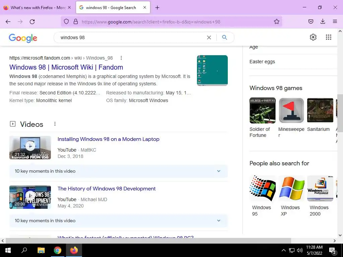The width and height of the screenshot is (343, 257).
Task: Open Google quick settings gear
Action: coord(313,37)
